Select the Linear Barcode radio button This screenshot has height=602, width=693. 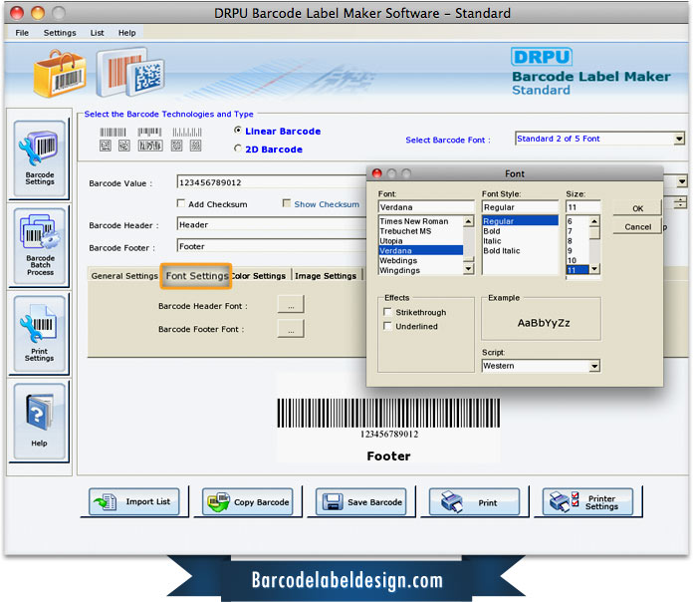[238, 131]
